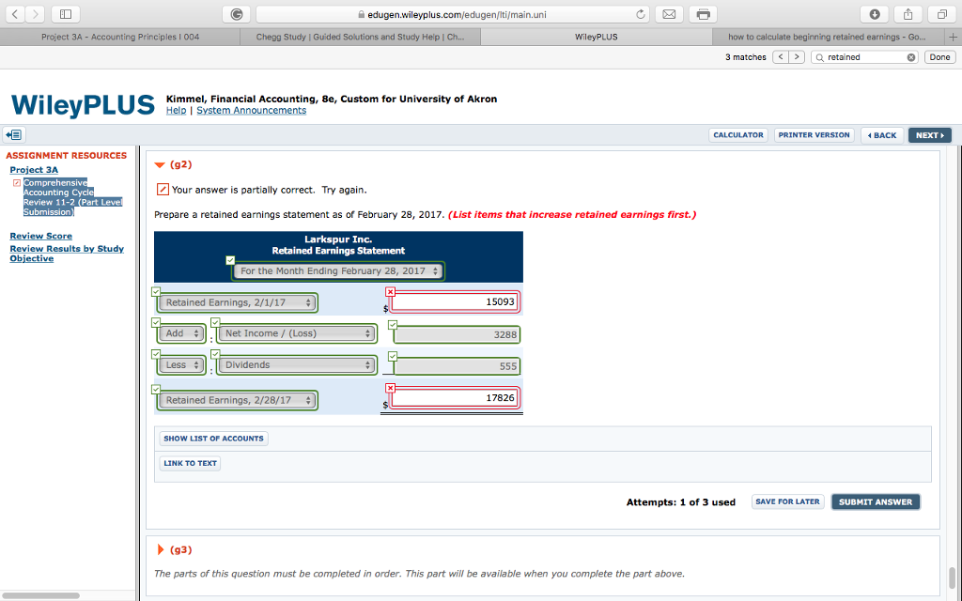Collapse the (g2) section triangle
Image resolution: width=962 pixels, height=601 pixels.
pos(160,165)
